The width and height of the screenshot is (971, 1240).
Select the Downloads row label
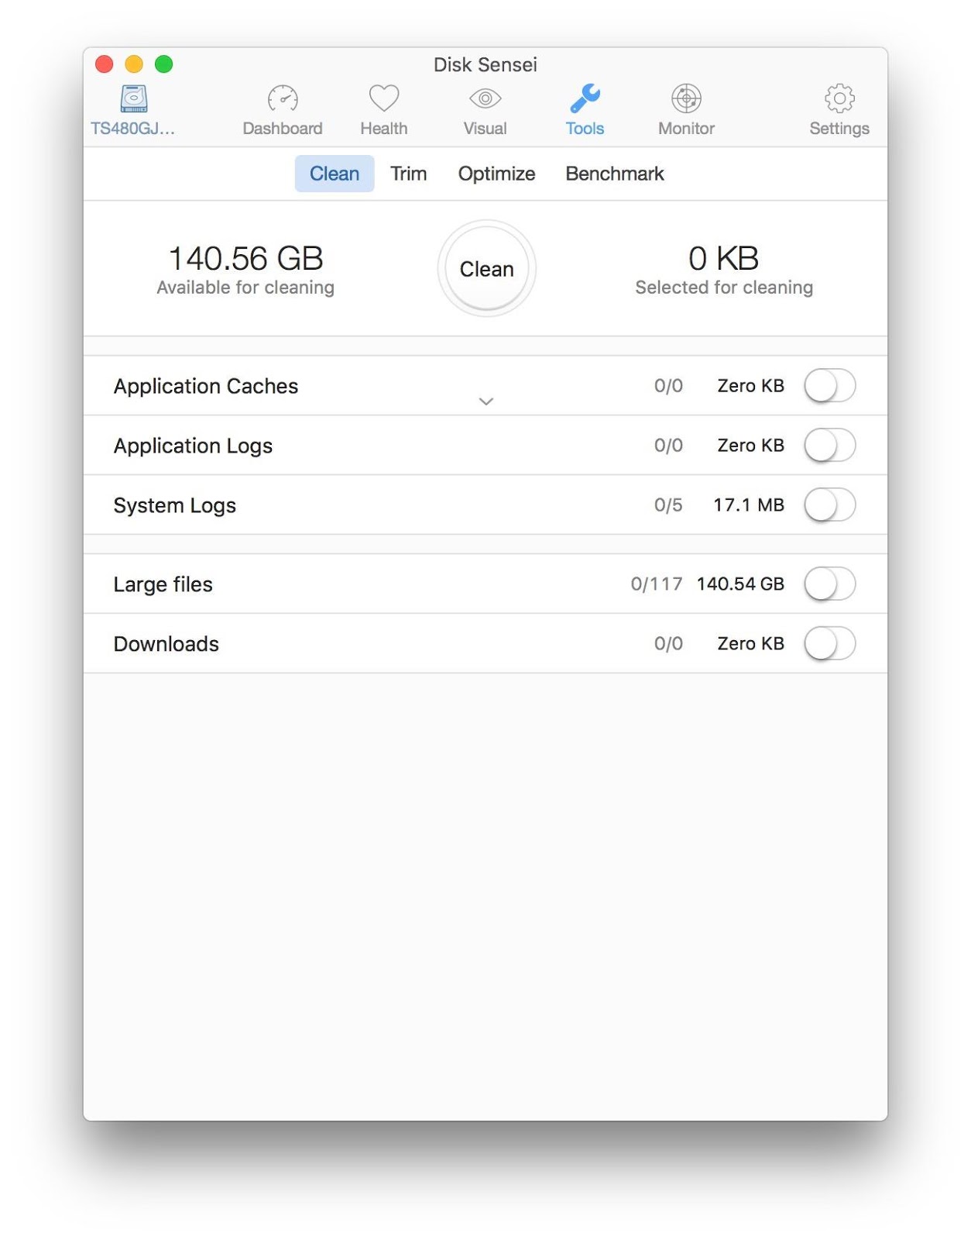[x=166, y=644]
